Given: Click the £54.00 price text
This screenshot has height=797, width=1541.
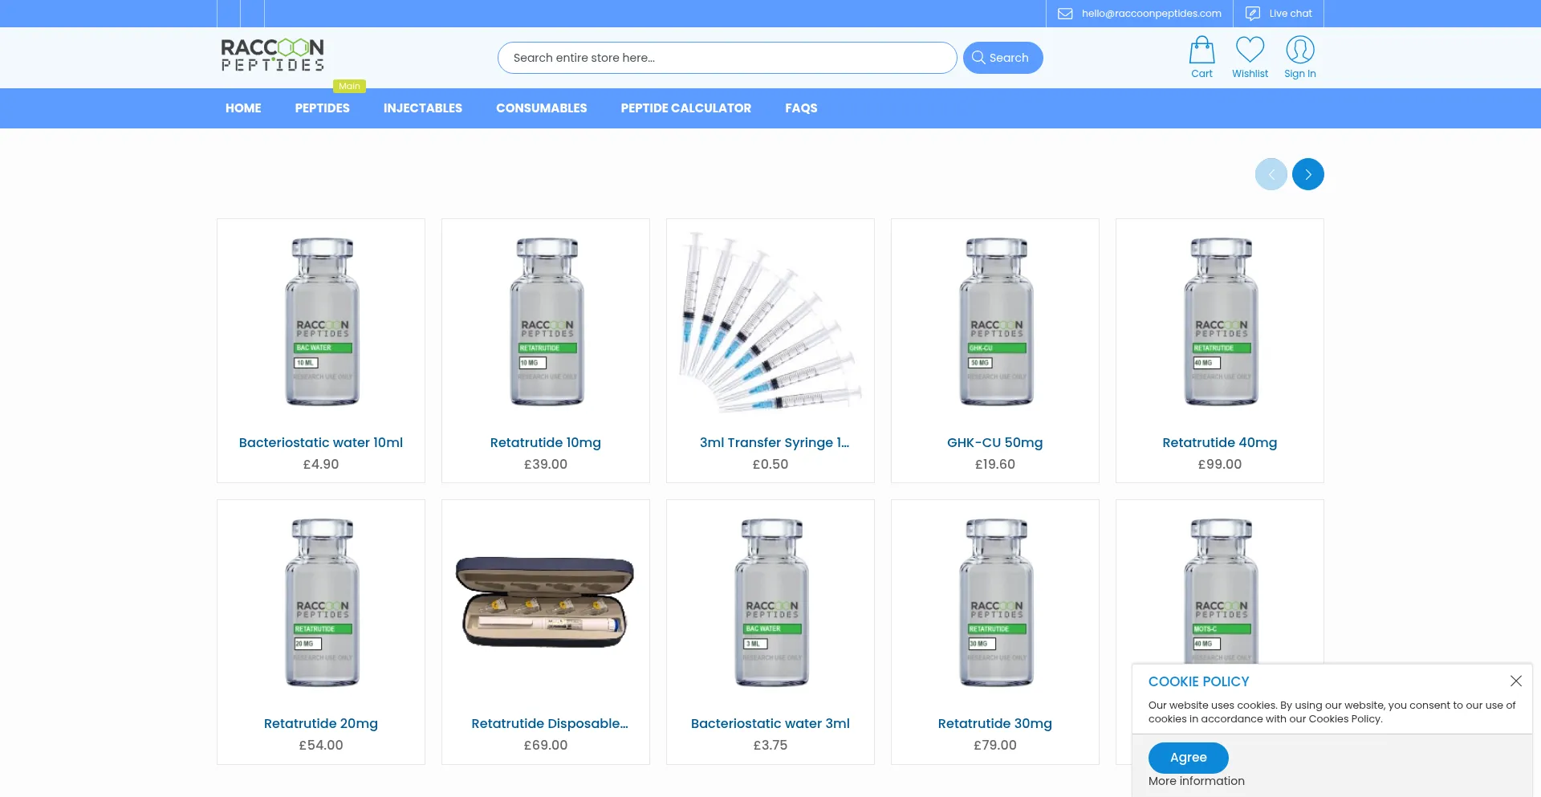Looking at the screenshot, I should click(x=321, y=745).
